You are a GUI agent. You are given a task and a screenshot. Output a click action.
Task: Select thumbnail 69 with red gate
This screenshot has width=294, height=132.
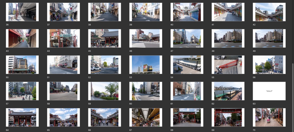(x=228, y=117)
